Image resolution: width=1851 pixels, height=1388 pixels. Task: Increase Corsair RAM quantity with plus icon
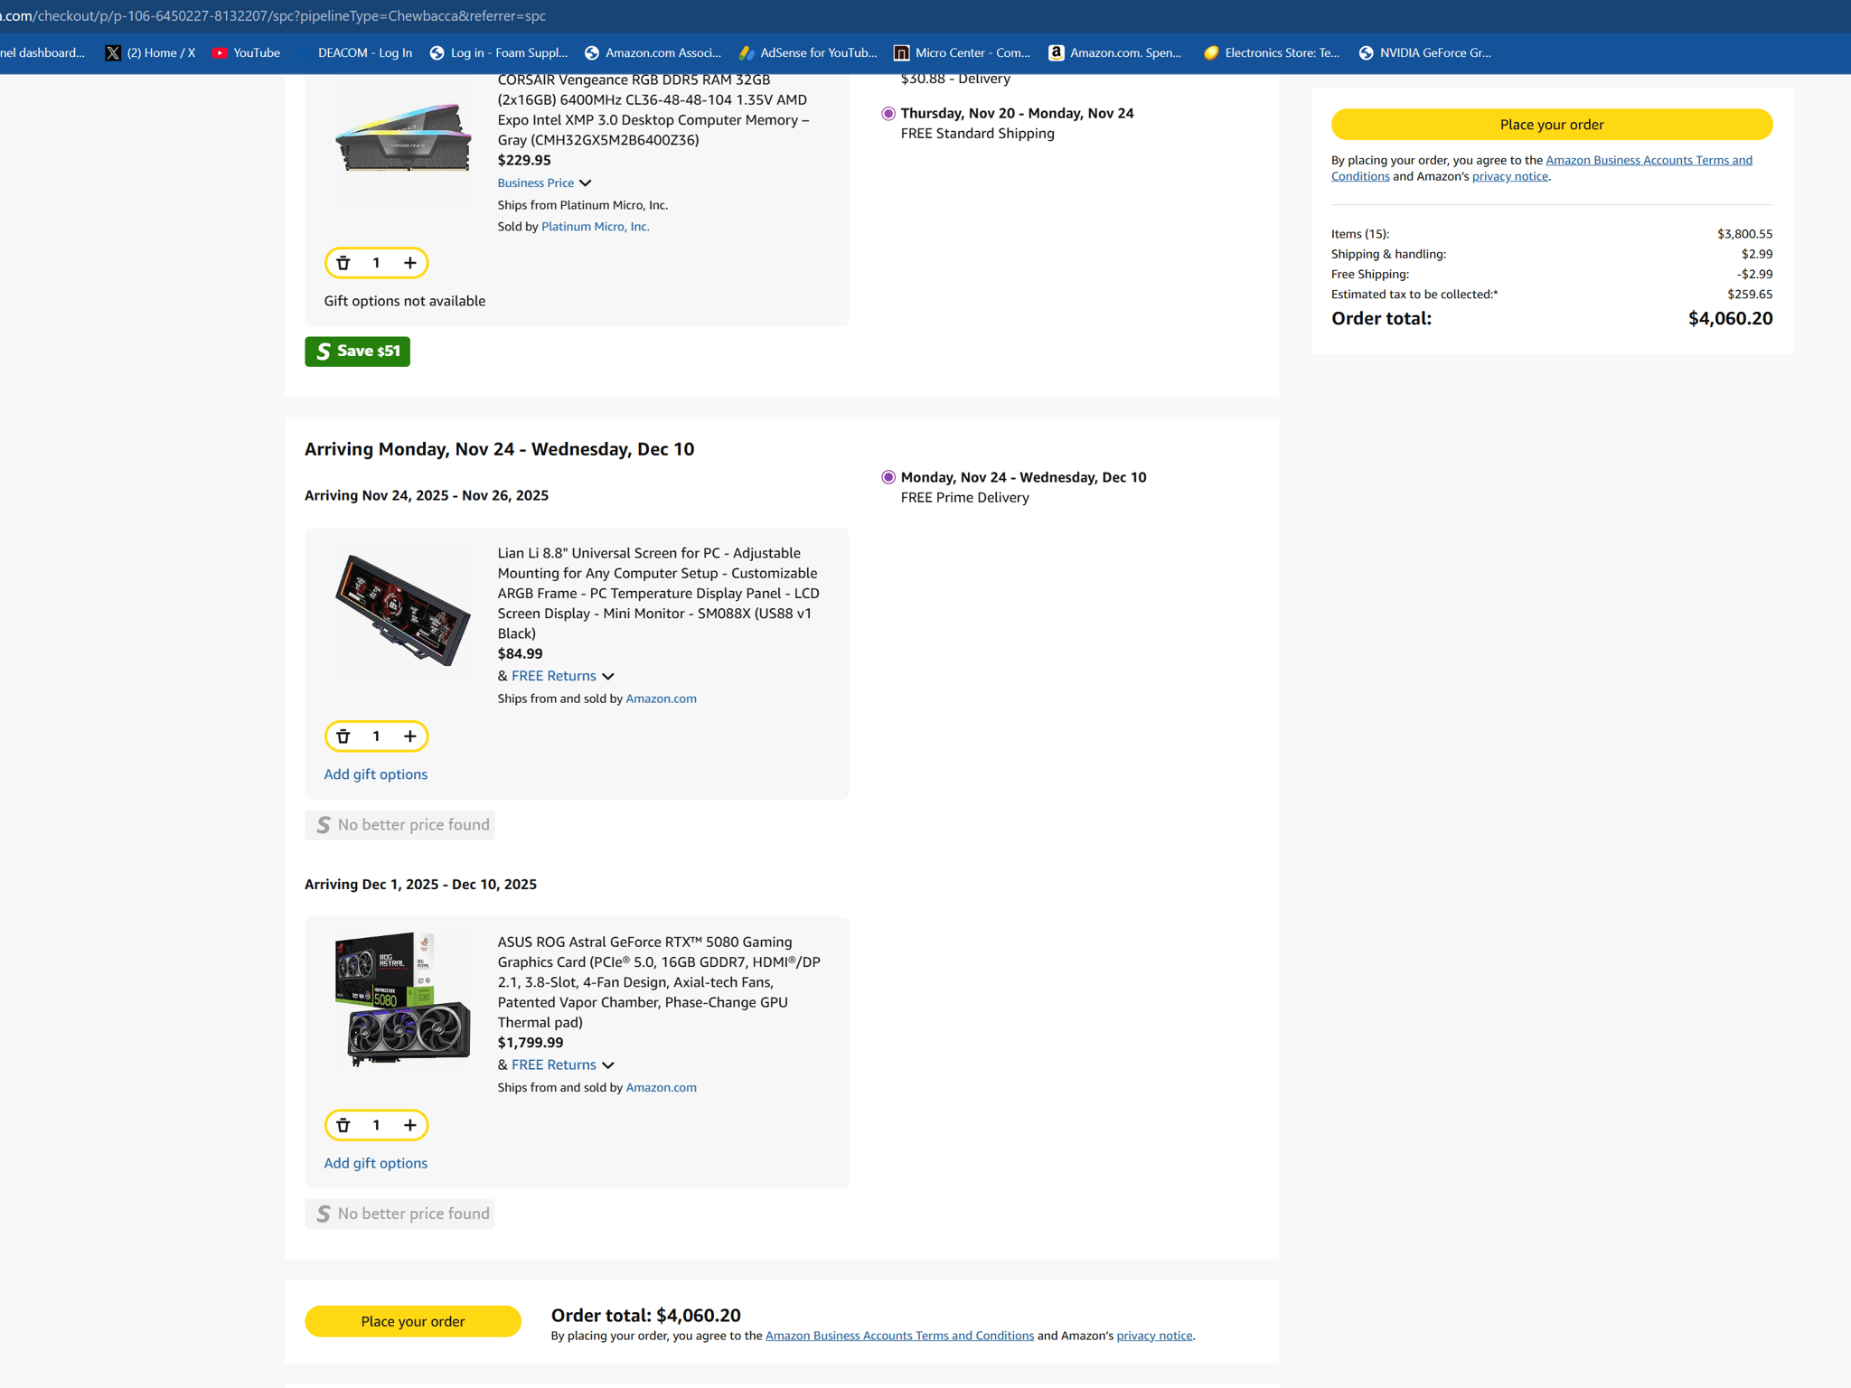click(409, 263)
